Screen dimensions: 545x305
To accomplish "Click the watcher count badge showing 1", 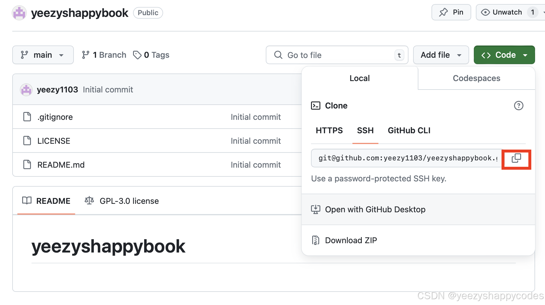I will [x=532, y=12].
